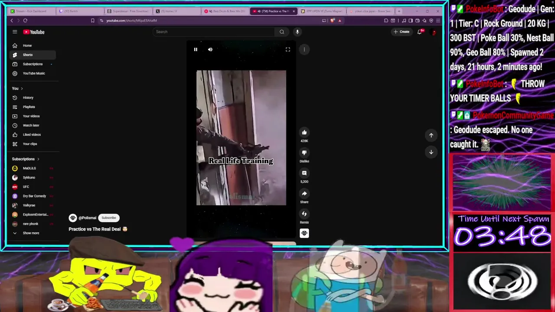Open the YouTube hamburger guide menu
555x312 pixels.
point(15,32)
